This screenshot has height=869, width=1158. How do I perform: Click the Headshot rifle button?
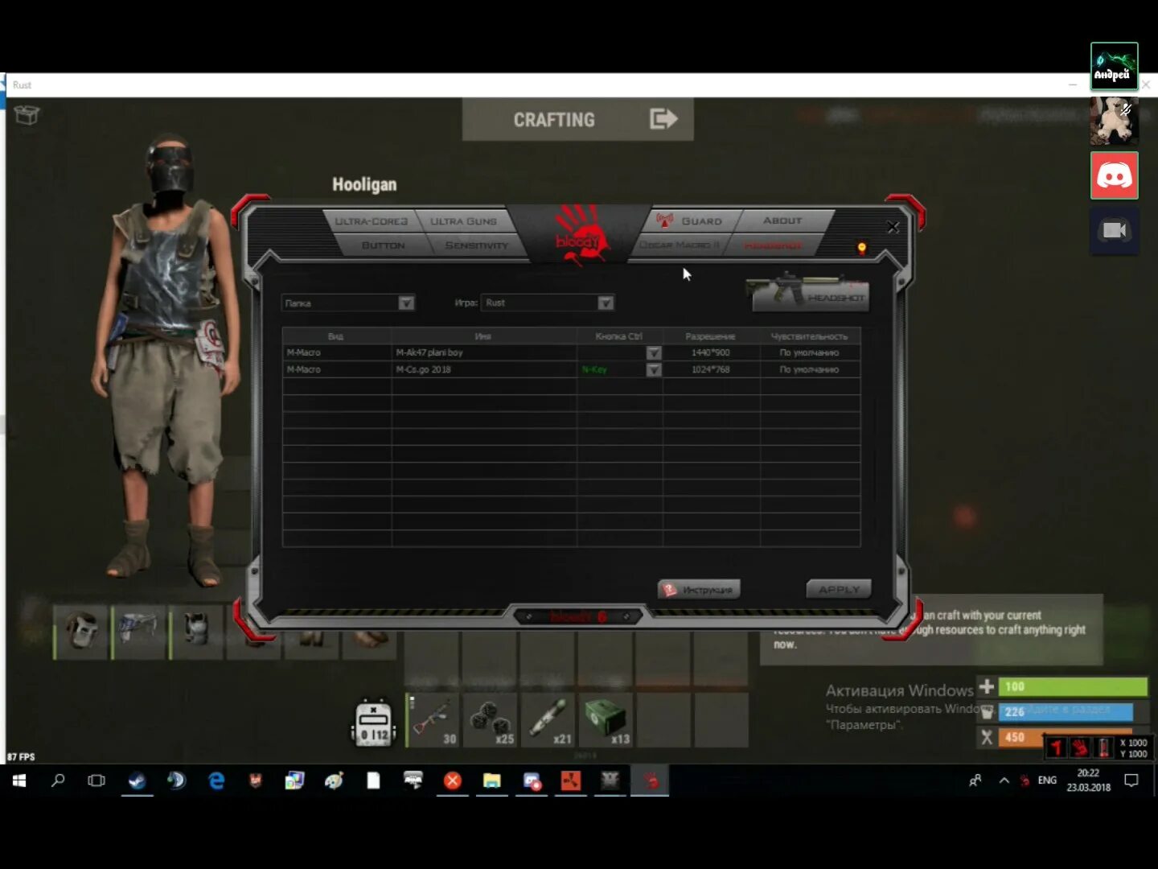coord(809,293)
